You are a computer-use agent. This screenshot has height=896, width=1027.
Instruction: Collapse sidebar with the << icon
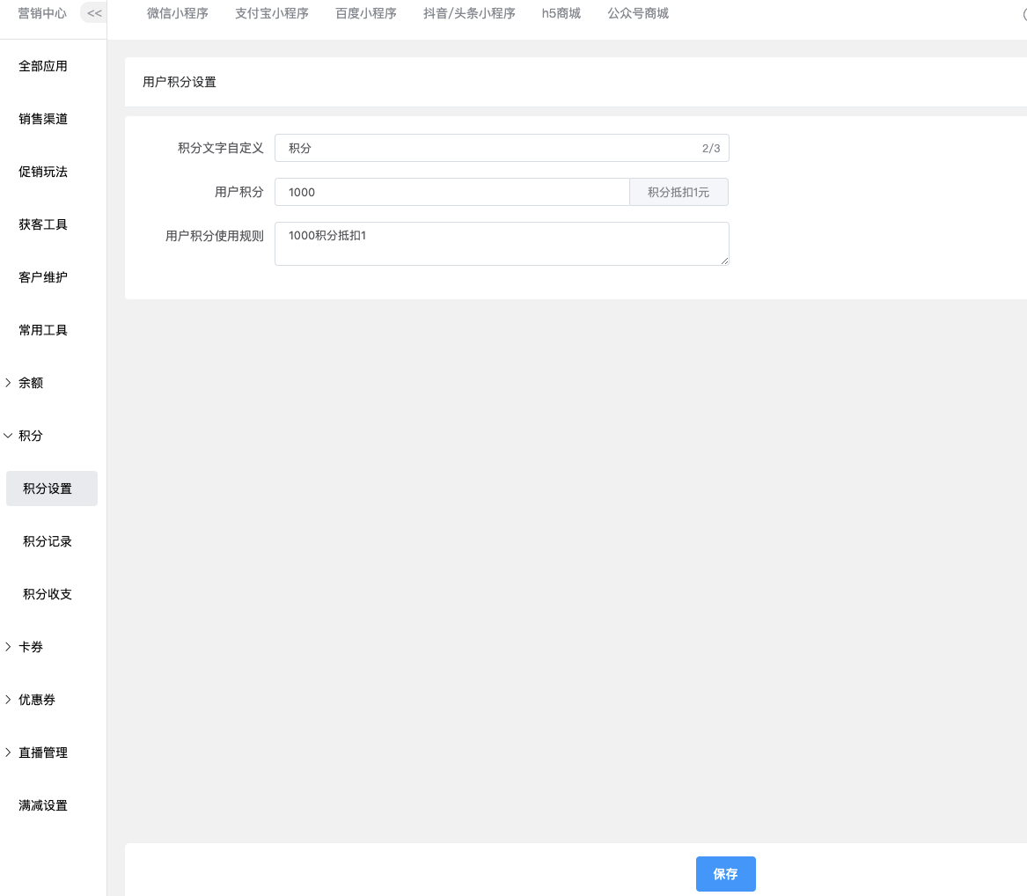coord(94,13)
